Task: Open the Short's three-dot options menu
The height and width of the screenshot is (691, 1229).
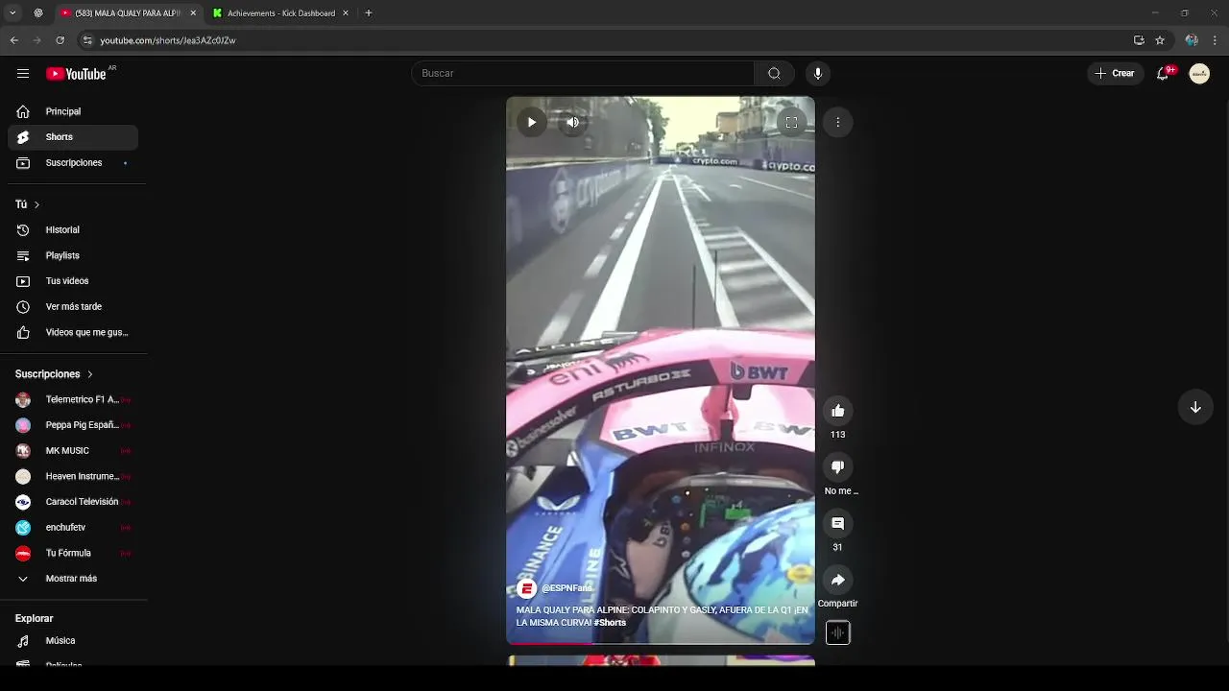Action: pyautogui.click(x=838, y=122)
